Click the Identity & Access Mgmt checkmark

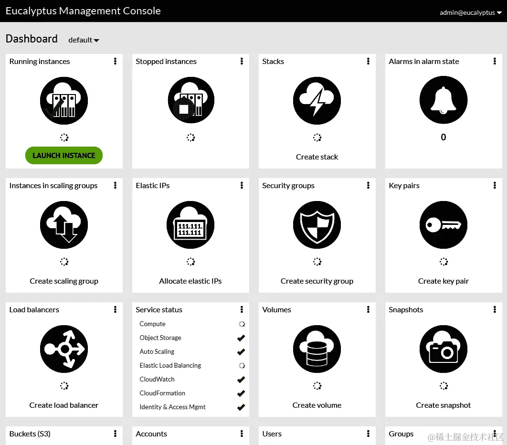tap(241, 407)
